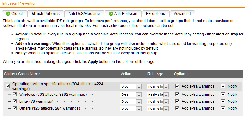Toggle Notify checkbox in Others row

223,108
